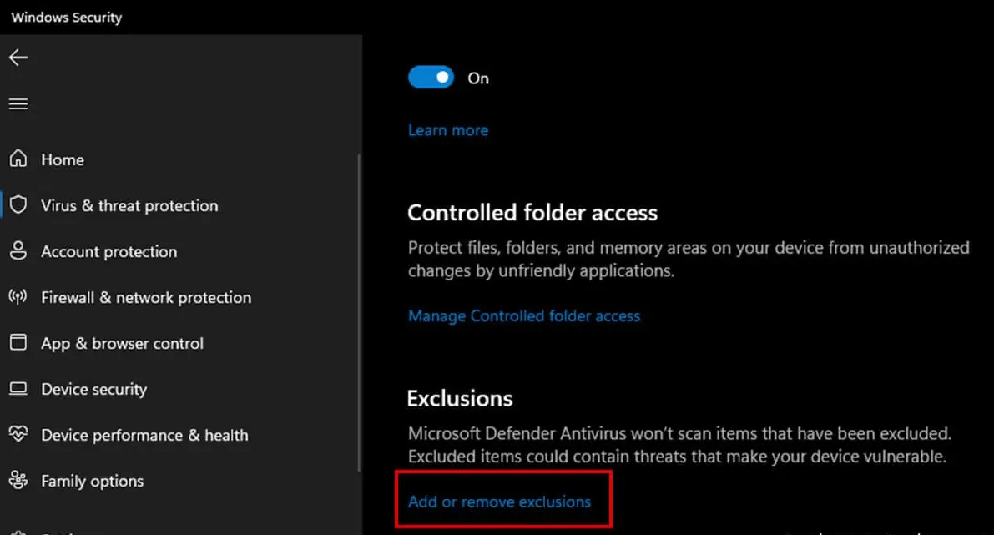Go to Home in the sidebar
This screenshot has width=994, height=535.
tap(63, 159)
